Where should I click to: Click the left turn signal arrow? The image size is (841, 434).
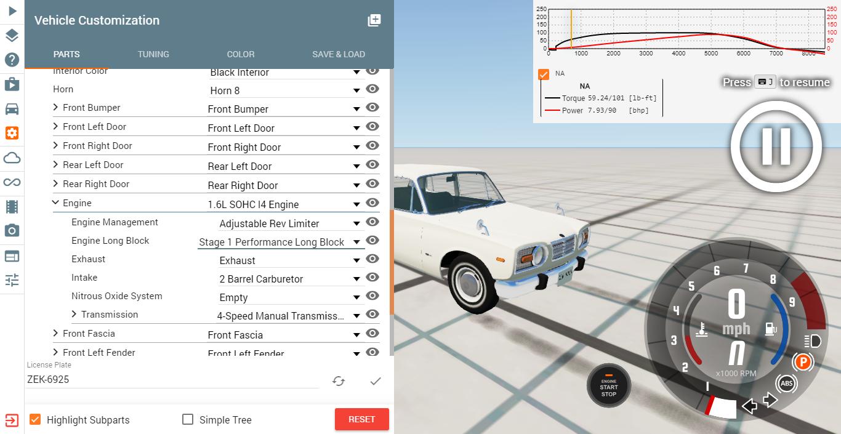point(749,406)
